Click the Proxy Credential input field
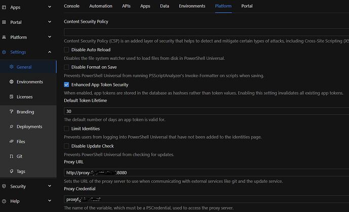The image size is (349, 212). click(x=206, y=199)
